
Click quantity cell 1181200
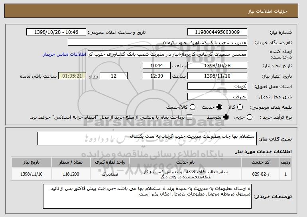pos(71,174)
